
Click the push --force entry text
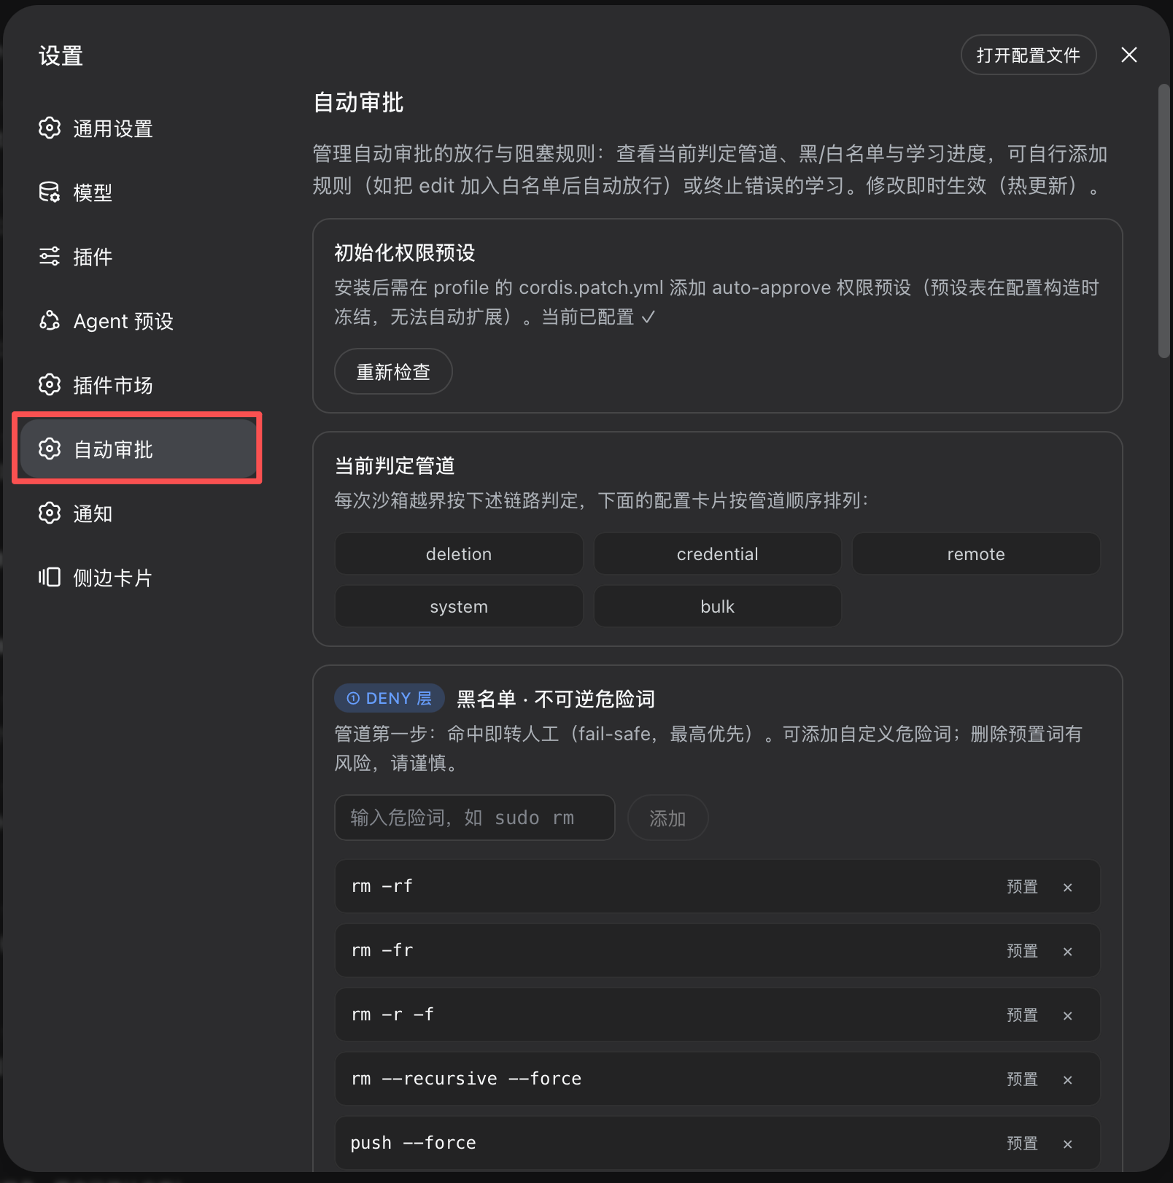click(413, 1143)
